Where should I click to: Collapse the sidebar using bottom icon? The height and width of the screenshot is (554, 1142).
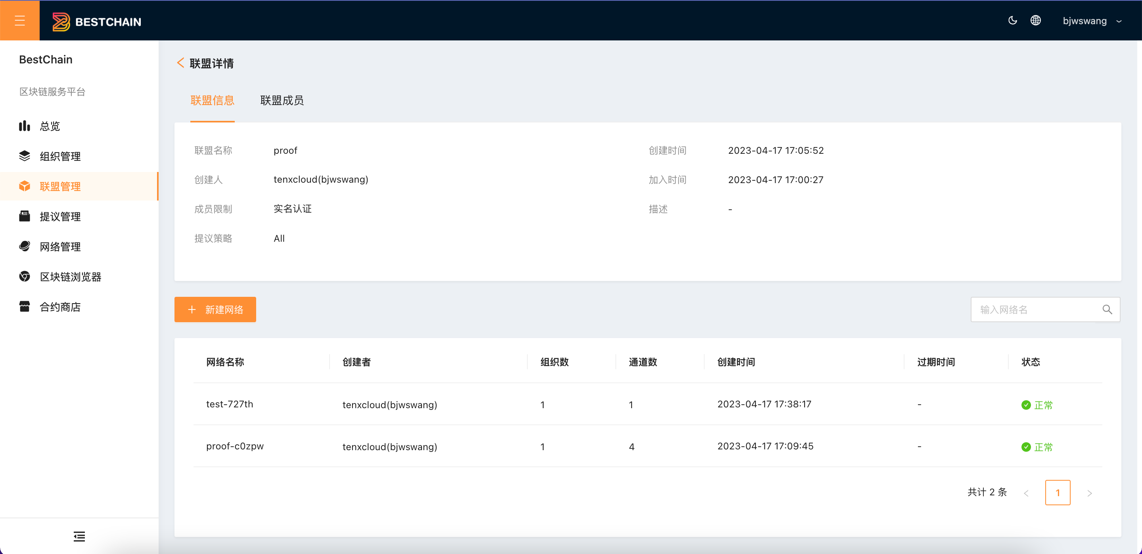(79, 536)
